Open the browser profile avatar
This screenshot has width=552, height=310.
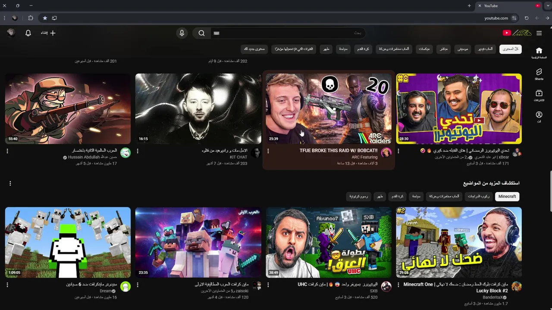point(15,18)
